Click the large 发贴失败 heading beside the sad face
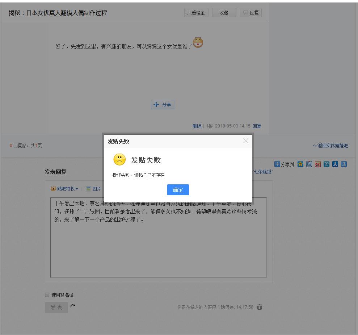The width and height of the screenshot is (358, 335). coord(146,160)
